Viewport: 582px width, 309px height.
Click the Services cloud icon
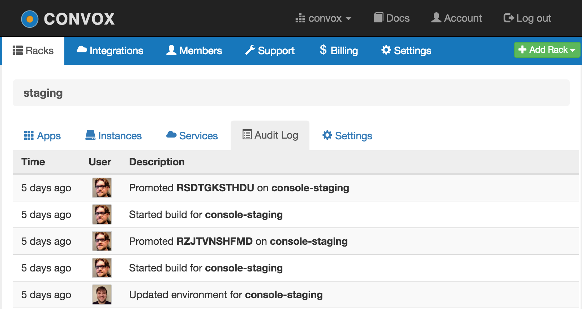171,135
